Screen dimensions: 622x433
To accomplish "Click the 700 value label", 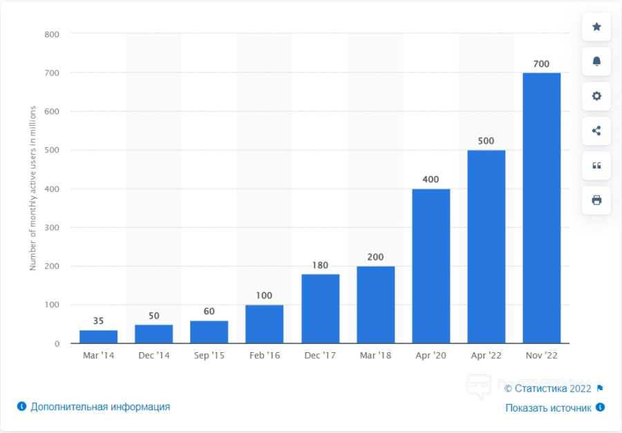I will coord(541,64).
